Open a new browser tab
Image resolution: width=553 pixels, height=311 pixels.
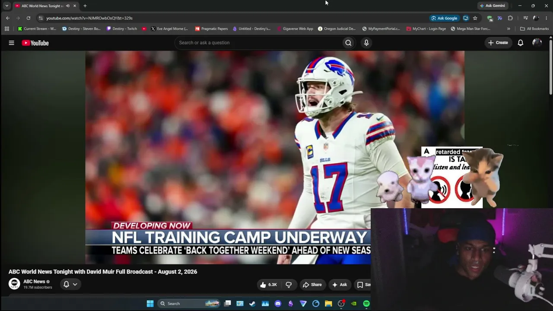tap(85, 6)
